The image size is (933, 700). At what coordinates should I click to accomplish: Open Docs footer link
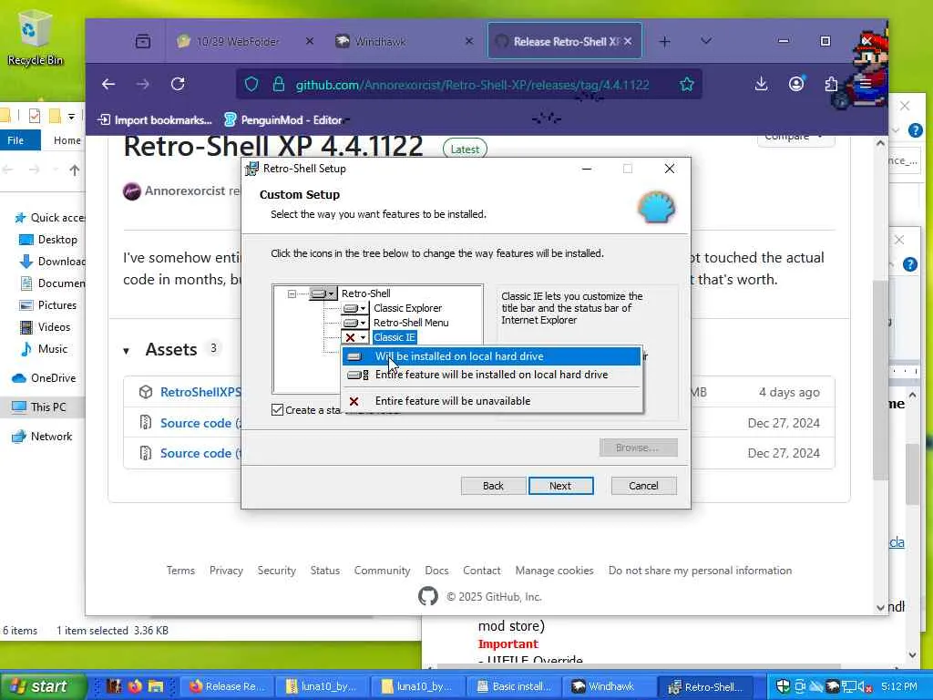[x=436, y=571]
